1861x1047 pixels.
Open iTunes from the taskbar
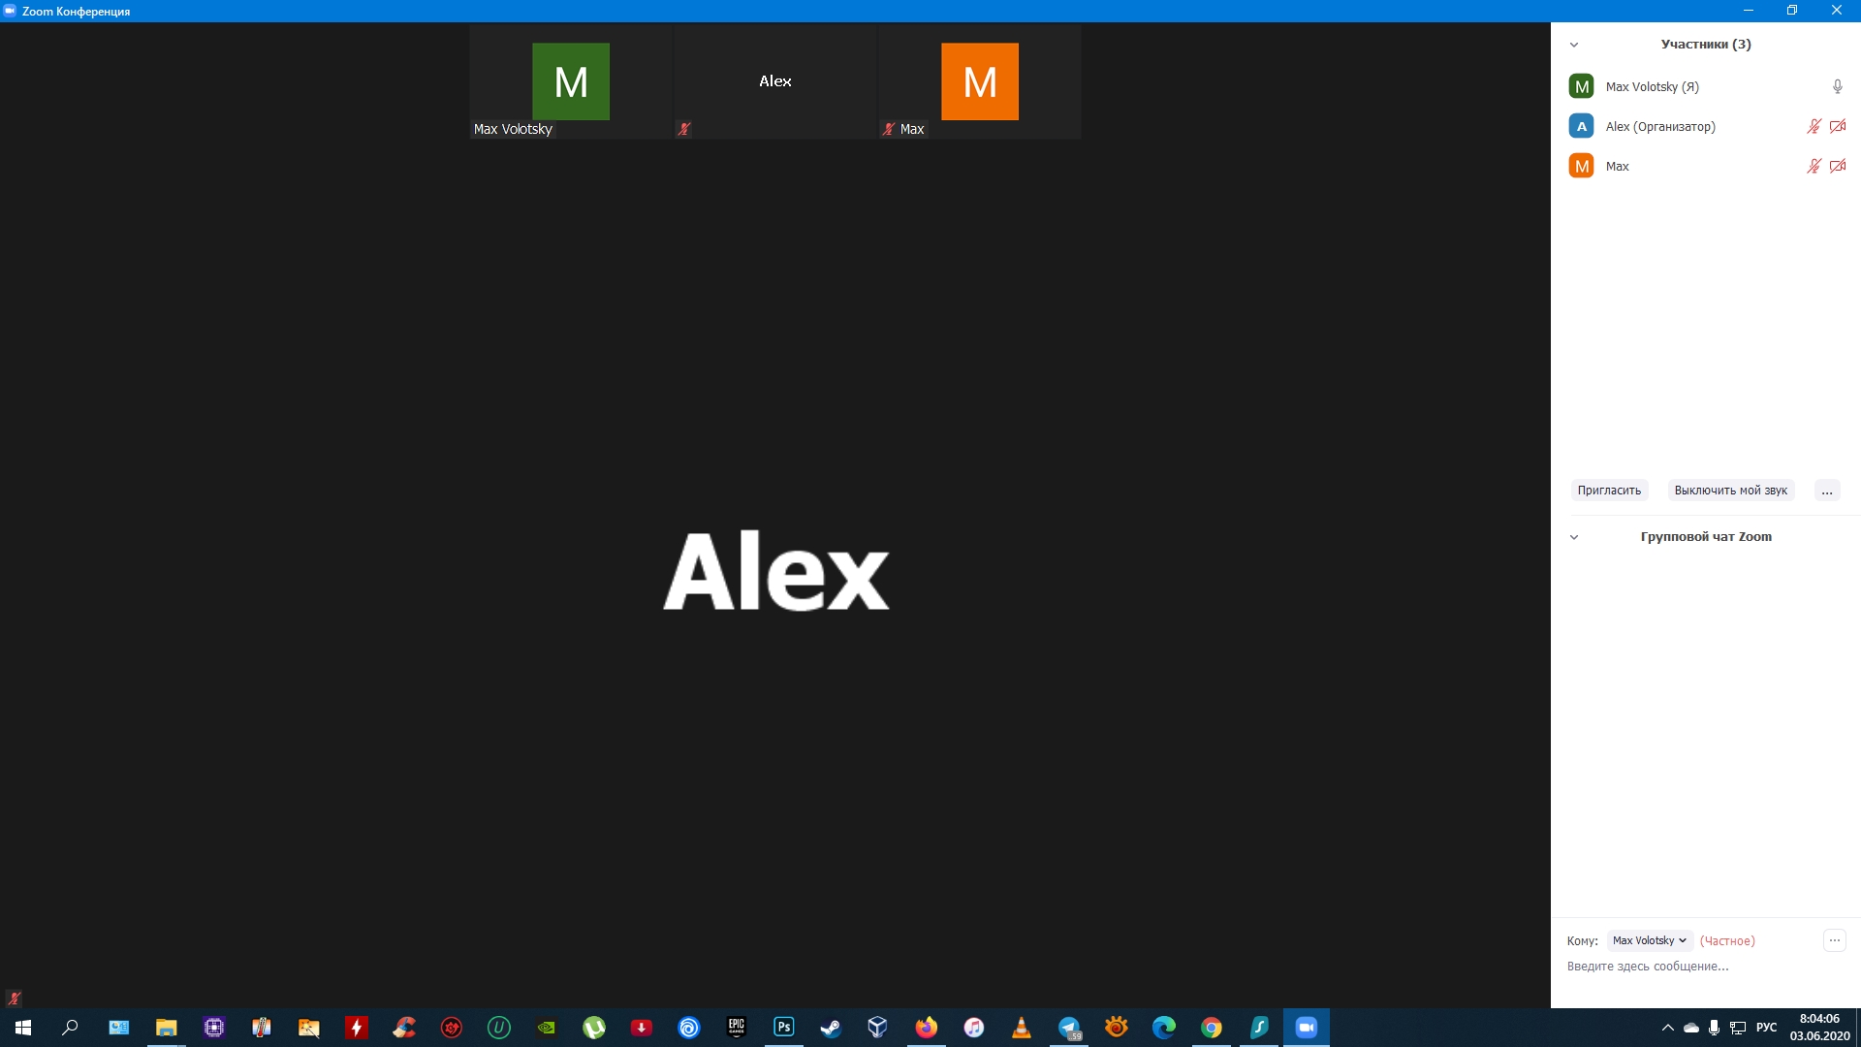pos(973,1028)
